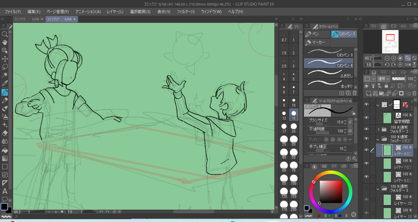
Task: Select the Fill bucket tool
Action: 5,150
